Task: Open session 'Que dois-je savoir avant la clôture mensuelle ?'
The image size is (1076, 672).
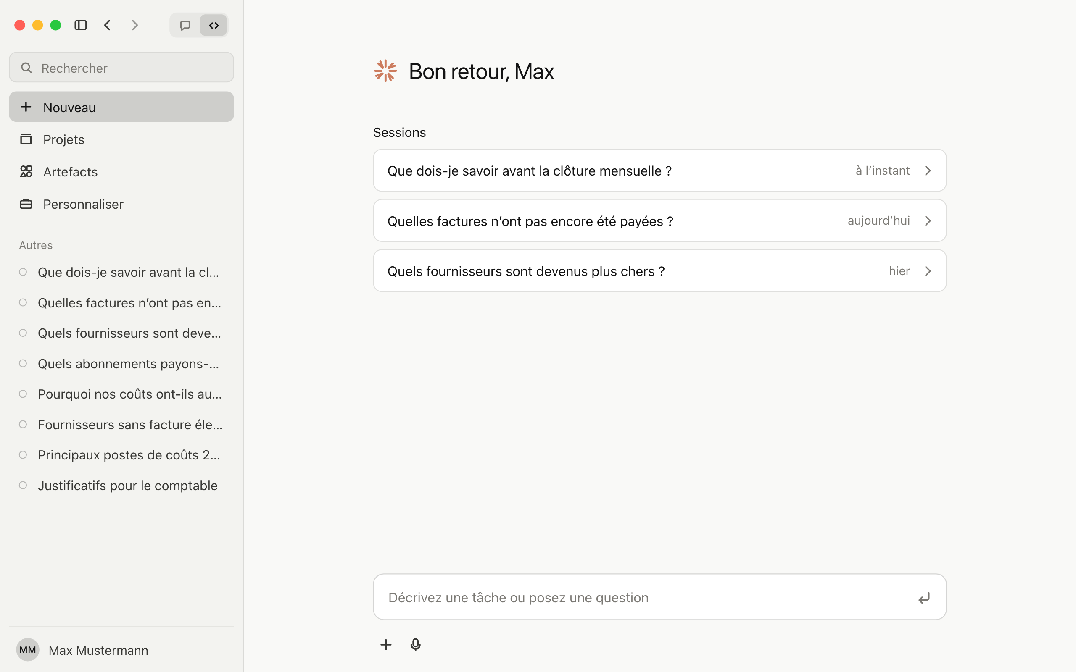Action: pos(659,171)
